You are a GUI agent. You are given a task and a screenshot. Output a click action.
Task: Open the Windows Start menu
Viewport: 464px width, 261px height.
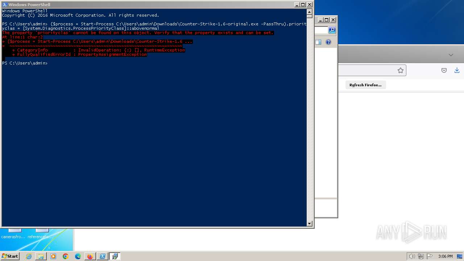[x=10, y=256]
